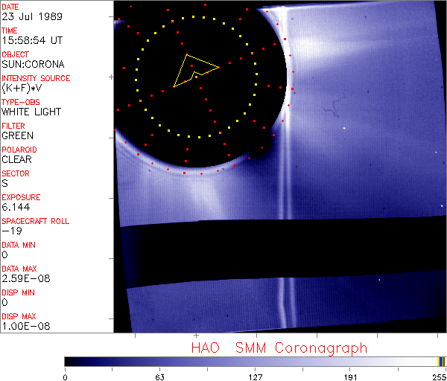The image size is (447, 381).
Task: Click the rainbow end of the color bar
Action: 442,361
